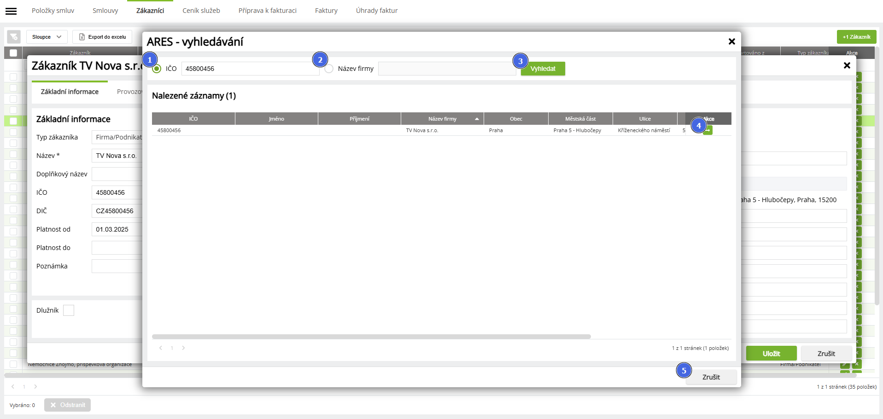
Task: Toggle the Dlužník checkbox
Action: [69, 310]
